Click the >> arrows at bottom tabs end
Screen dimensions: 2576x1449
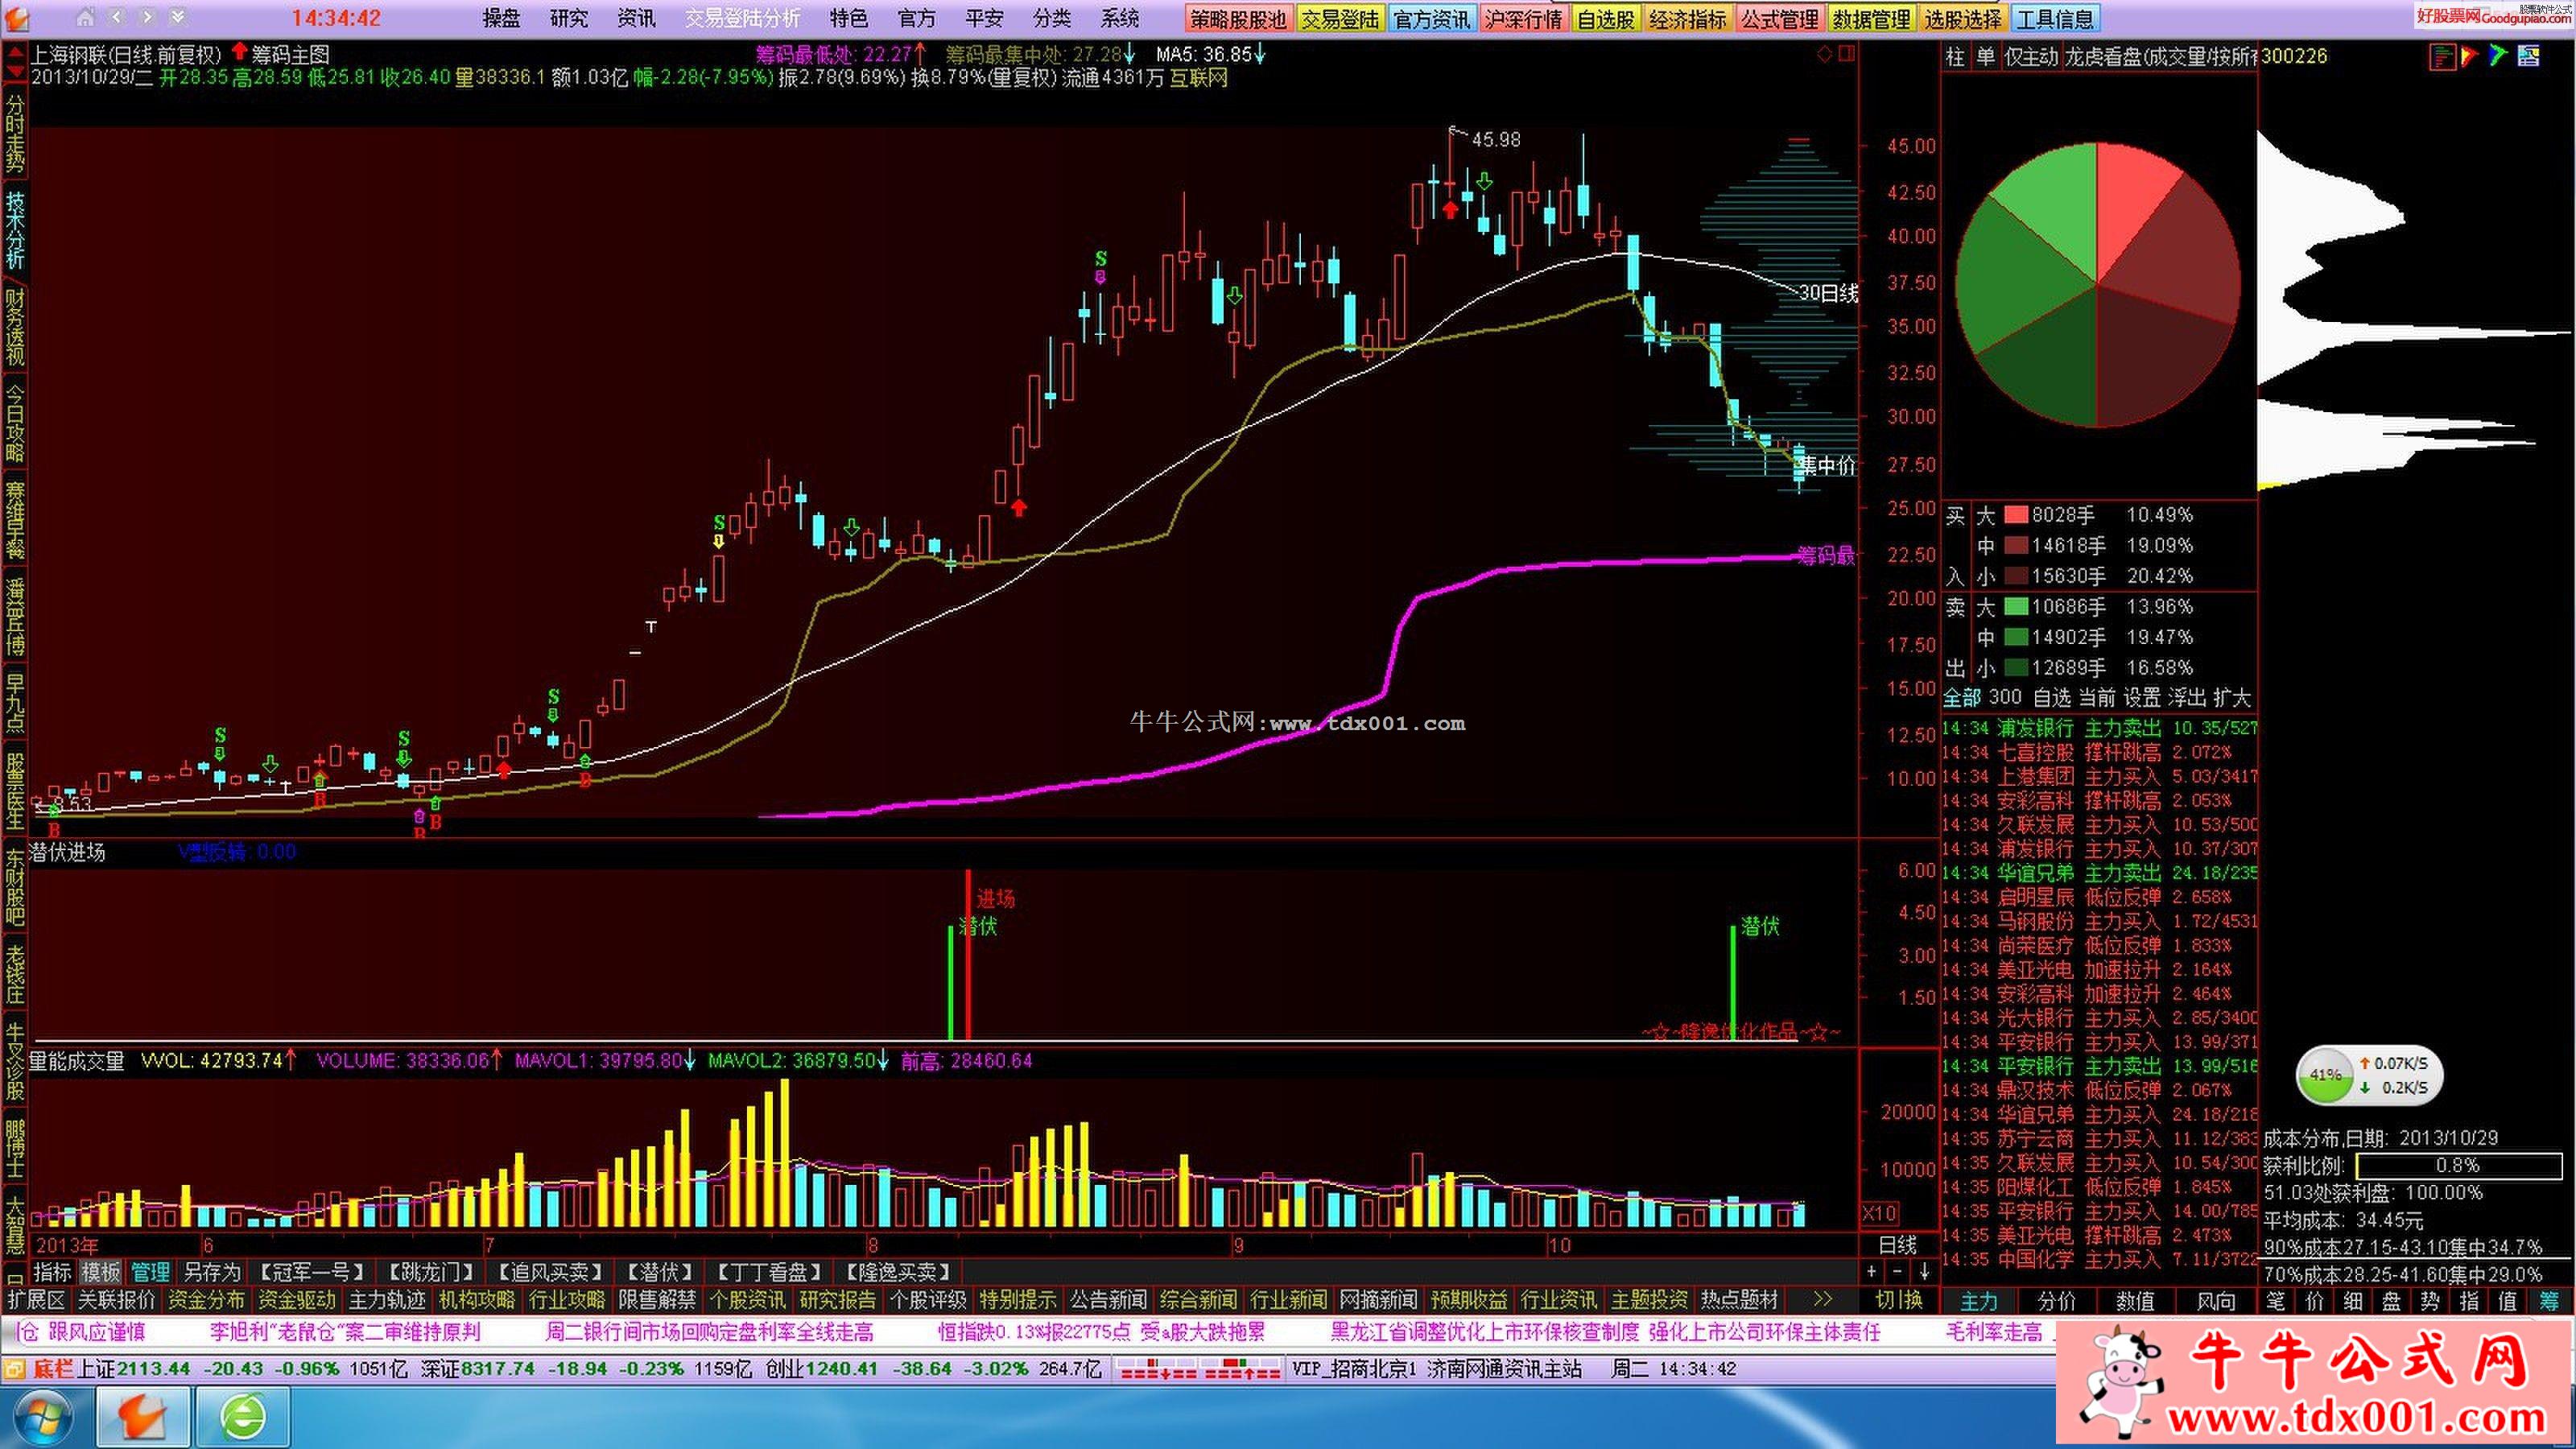click(1822, 1300)
